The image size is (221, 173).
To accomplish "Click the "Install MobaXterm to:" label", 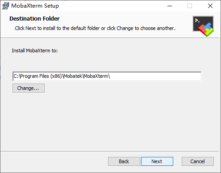I will [x=35, y=51].
